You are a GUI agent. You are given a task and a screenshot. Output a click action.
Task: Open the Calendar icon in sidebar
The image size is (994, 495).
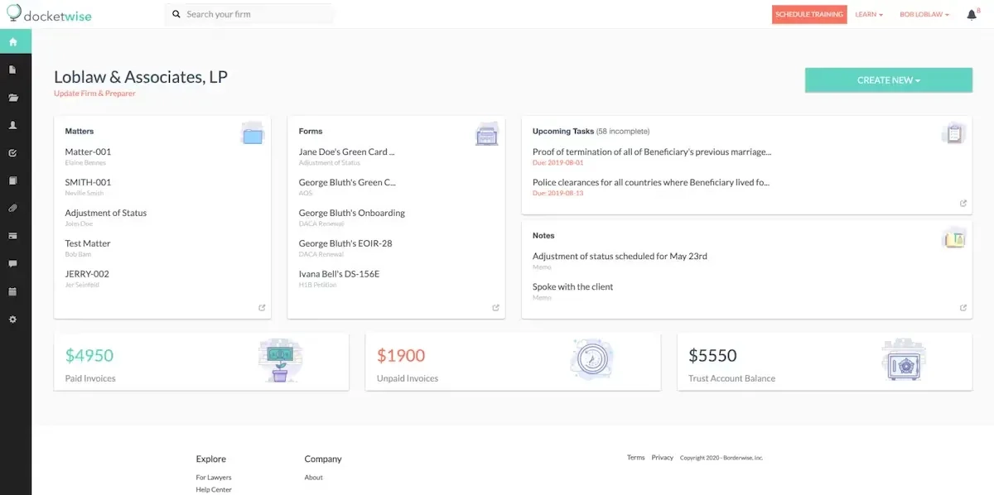point(12,291)
